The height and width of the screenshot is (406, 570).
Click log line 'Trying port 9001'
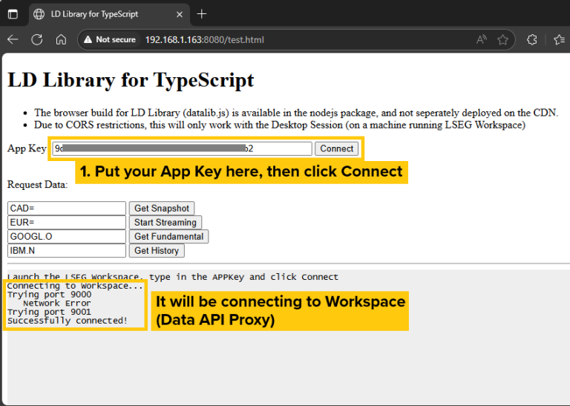[50, 312]
